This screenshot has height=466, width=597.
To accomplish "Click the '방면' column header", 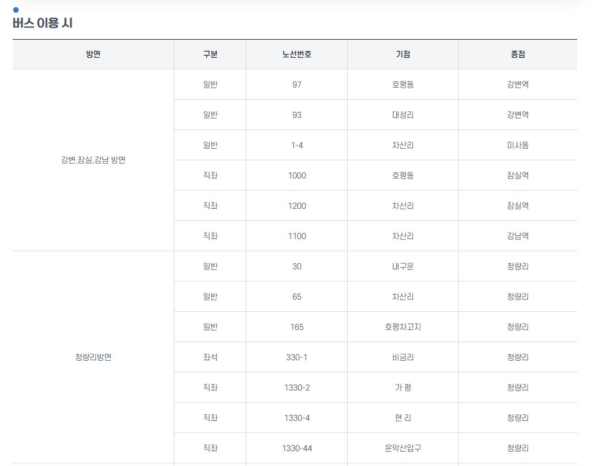I will 93,55.
